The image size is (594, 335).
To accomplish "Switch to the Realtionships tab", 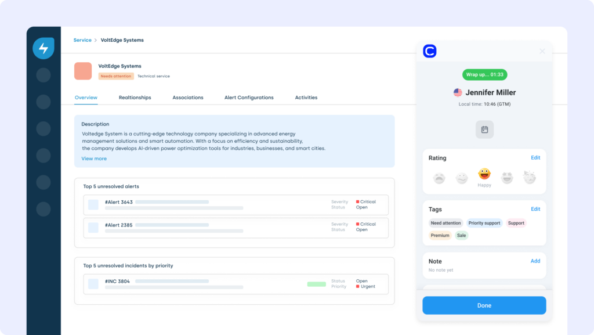I will tap(135, 98).
